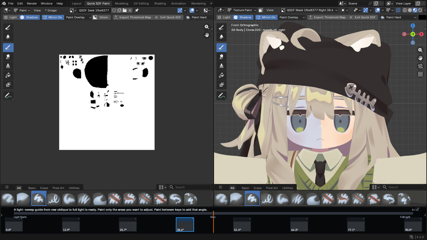The width and height of the screenshot is (427, 240).
Task: Click the Blender logo menu
Action: [x=4, y=4]
